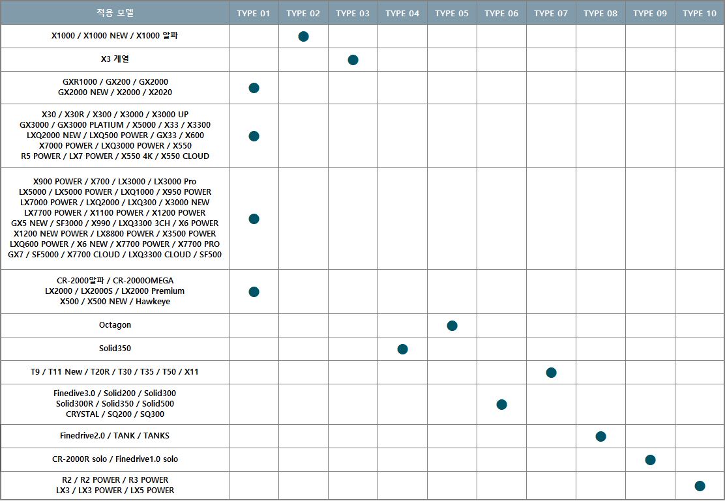Select the LXQ2000 NEW / LXQ500 POWER line
This screenshot has height=501, width=725.
point(115,136)
